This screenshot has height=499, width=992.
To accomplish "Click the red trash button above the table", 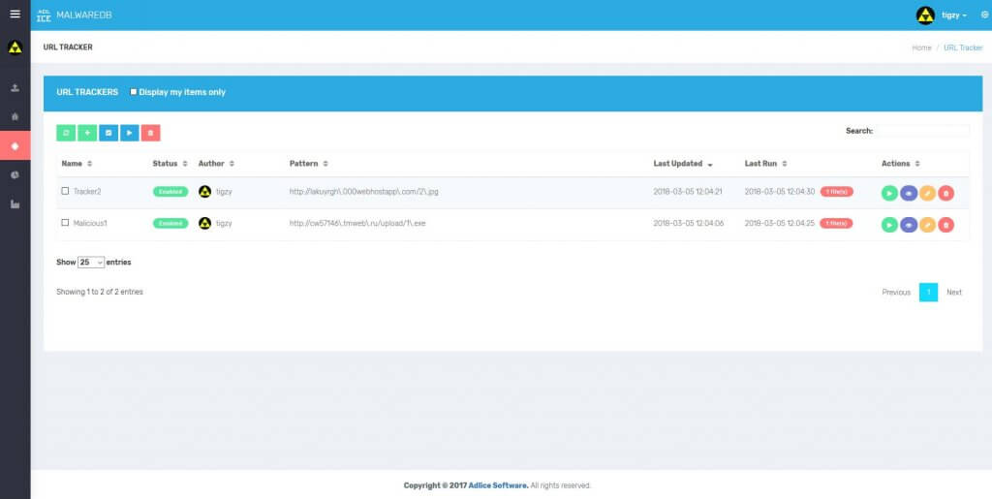I will coord(150,132).
